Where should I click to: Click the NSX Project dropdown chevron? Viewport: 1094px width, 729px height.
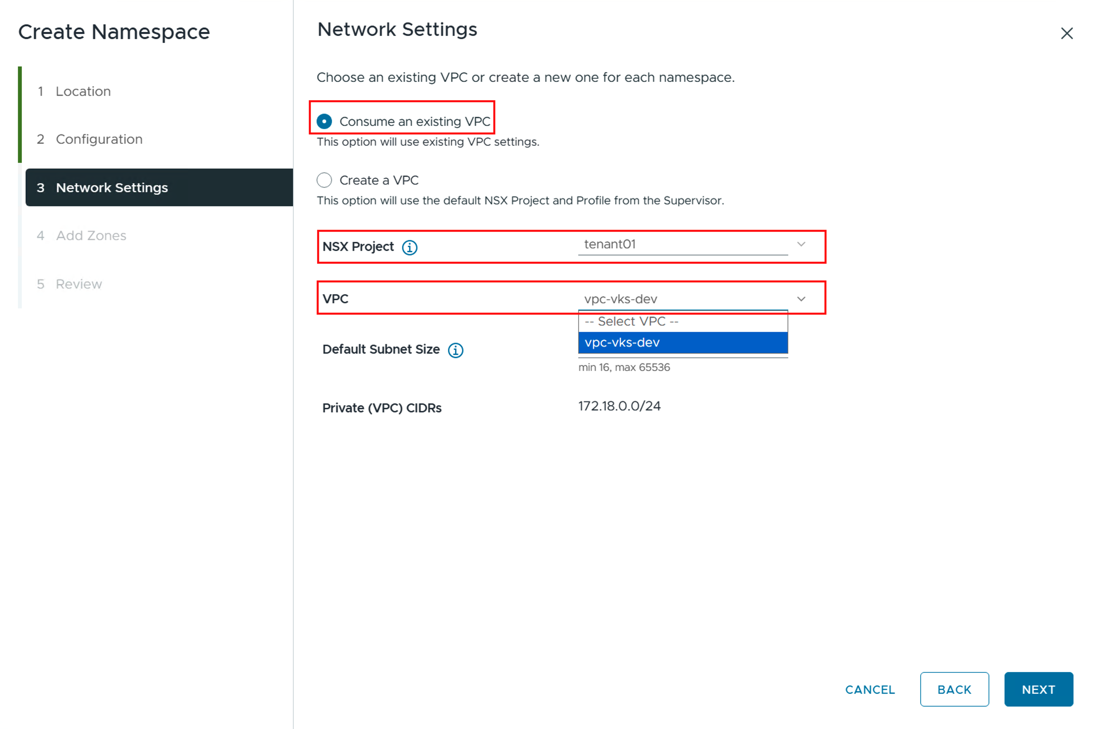click(x=801, y=244)
